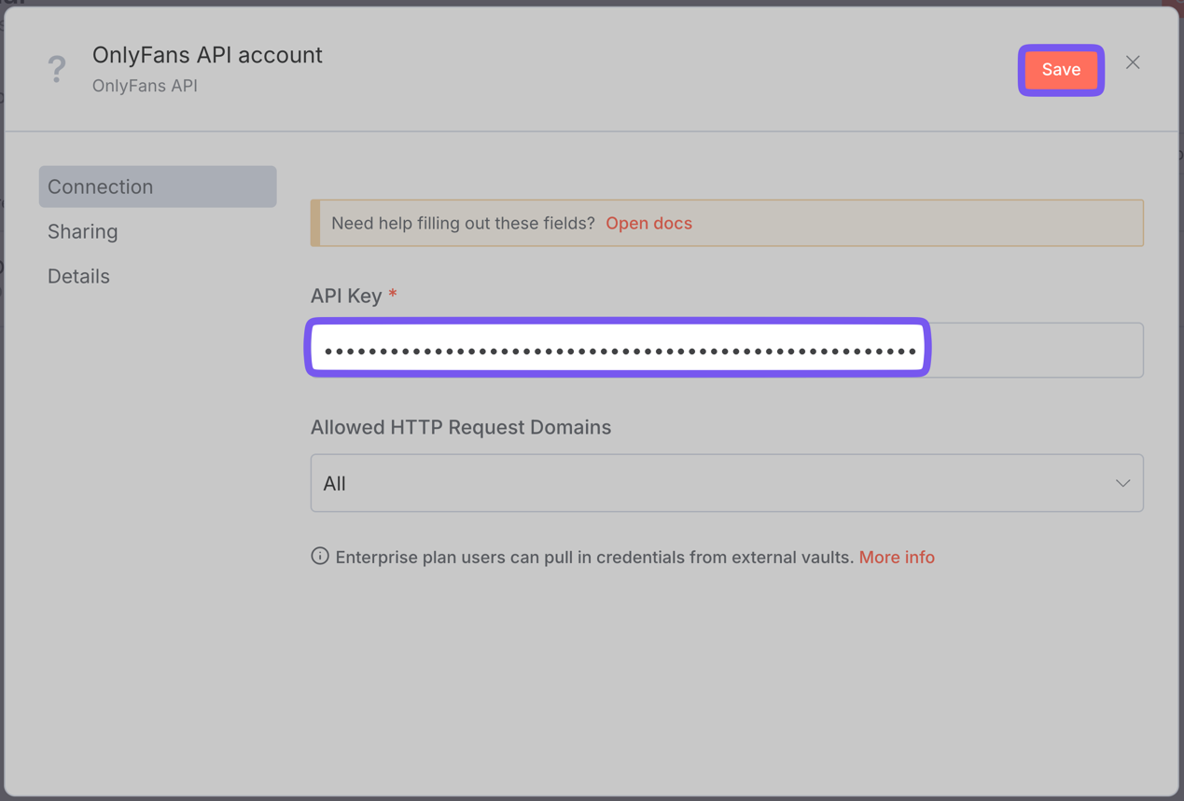Screen dimensions: 1184x801
Task: Open docs link in help banner
Action: tap(648, 223)
